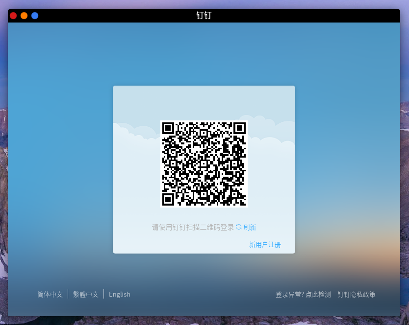Click the 刷新 refresh link

[x=250, y=227]
